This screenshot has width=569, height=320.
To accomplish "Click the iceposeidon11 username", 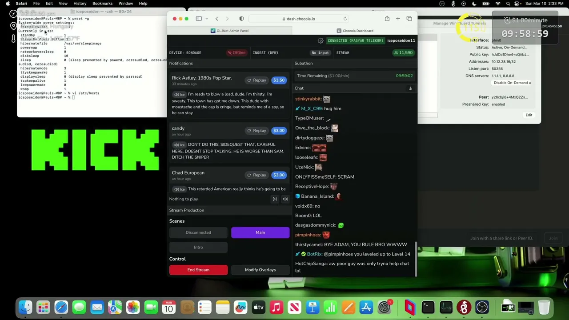I will tap(401, 40).
